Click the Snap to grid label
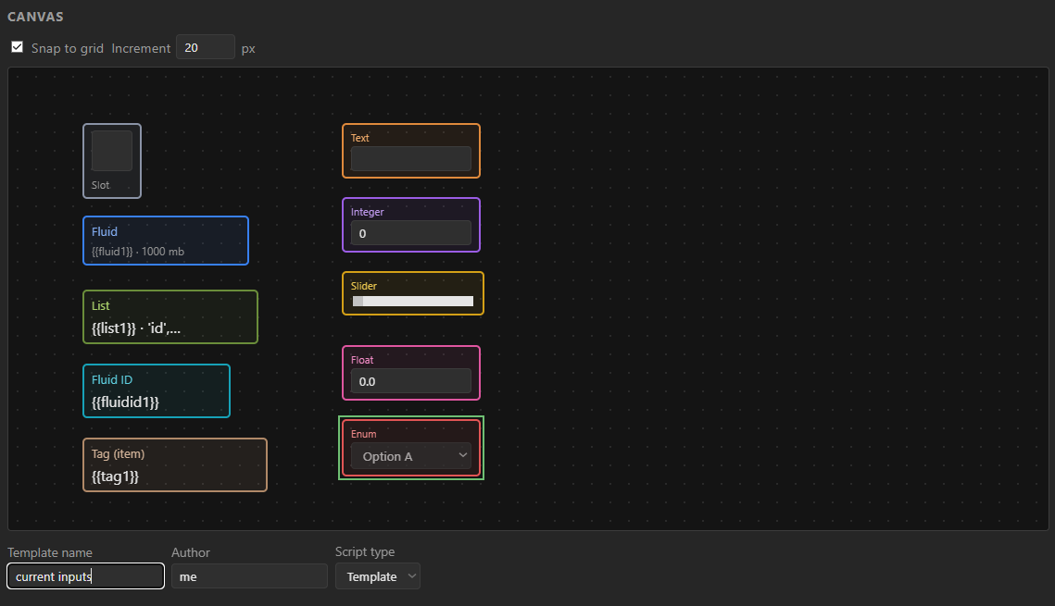1055x606 pixels. point(68,48)
